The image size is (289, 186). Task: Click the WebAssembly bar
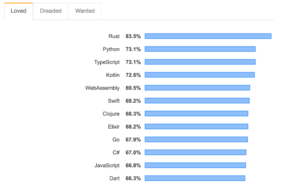pyautogui.click(x=197, y=88)
